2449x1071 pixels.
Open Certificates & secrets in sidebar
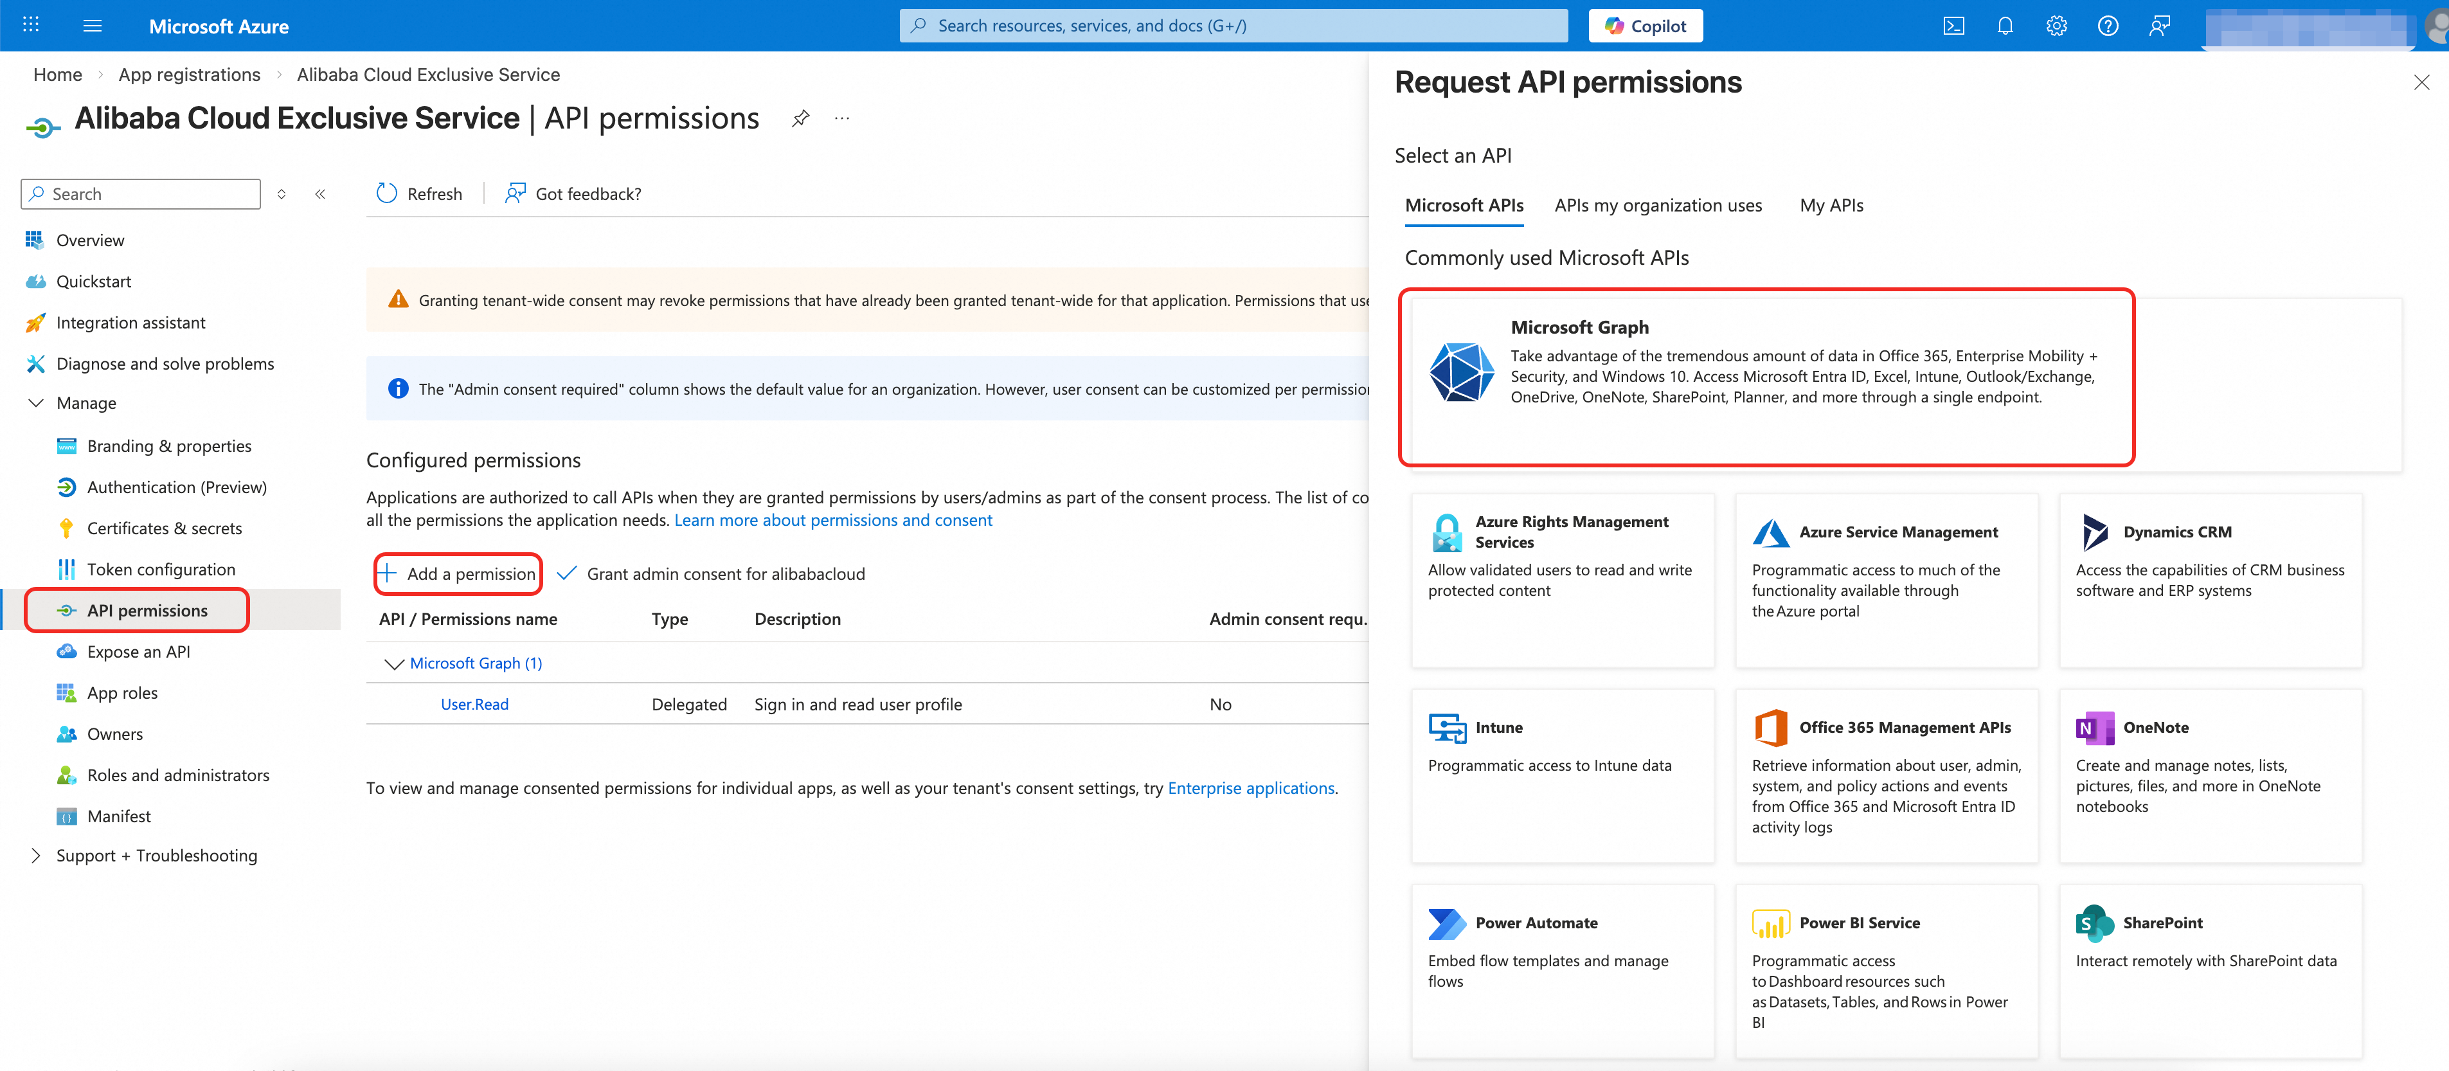[163, 528]
